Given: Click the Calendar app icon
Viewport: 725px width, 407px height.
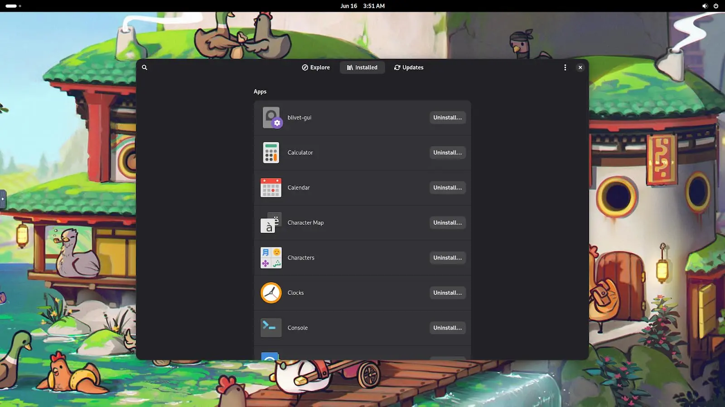Looking at the screenshot, I should pyautogui.click(x=271, y=188).
